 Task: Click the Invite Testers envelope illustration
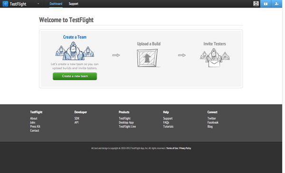coord(215,58)
